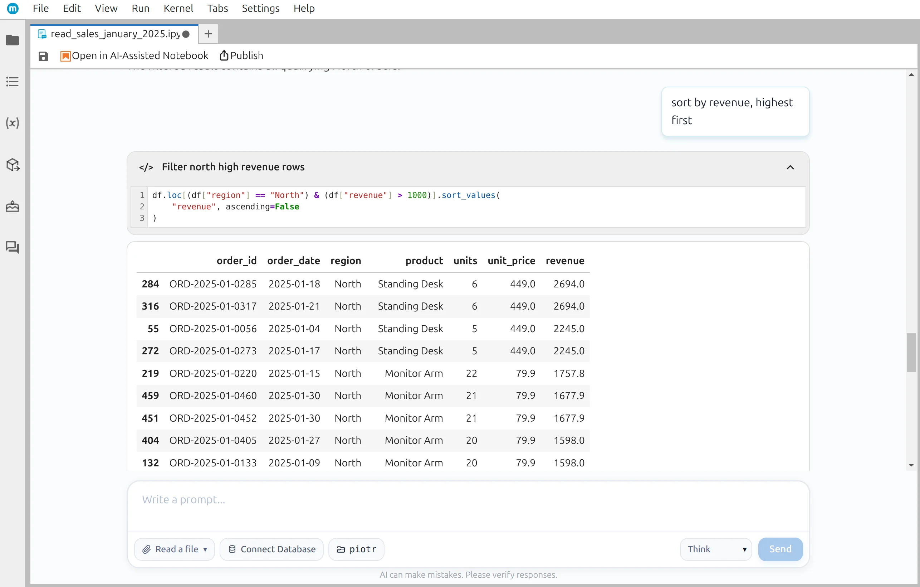Open the Read a file dropdown

[x=175, y=549]
